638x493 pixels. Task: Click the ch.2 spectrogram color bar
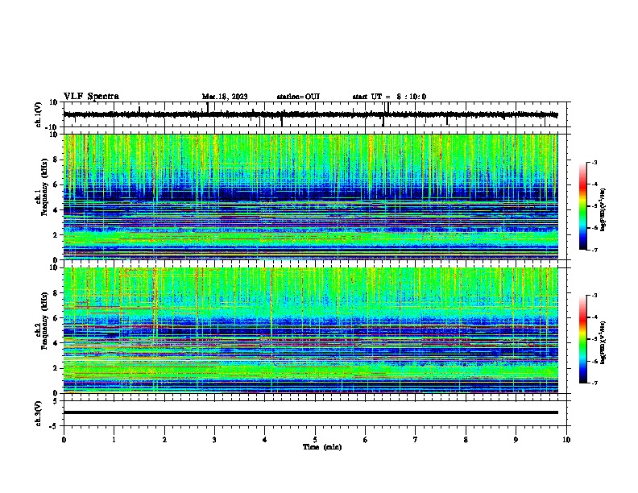pos(582,339)
